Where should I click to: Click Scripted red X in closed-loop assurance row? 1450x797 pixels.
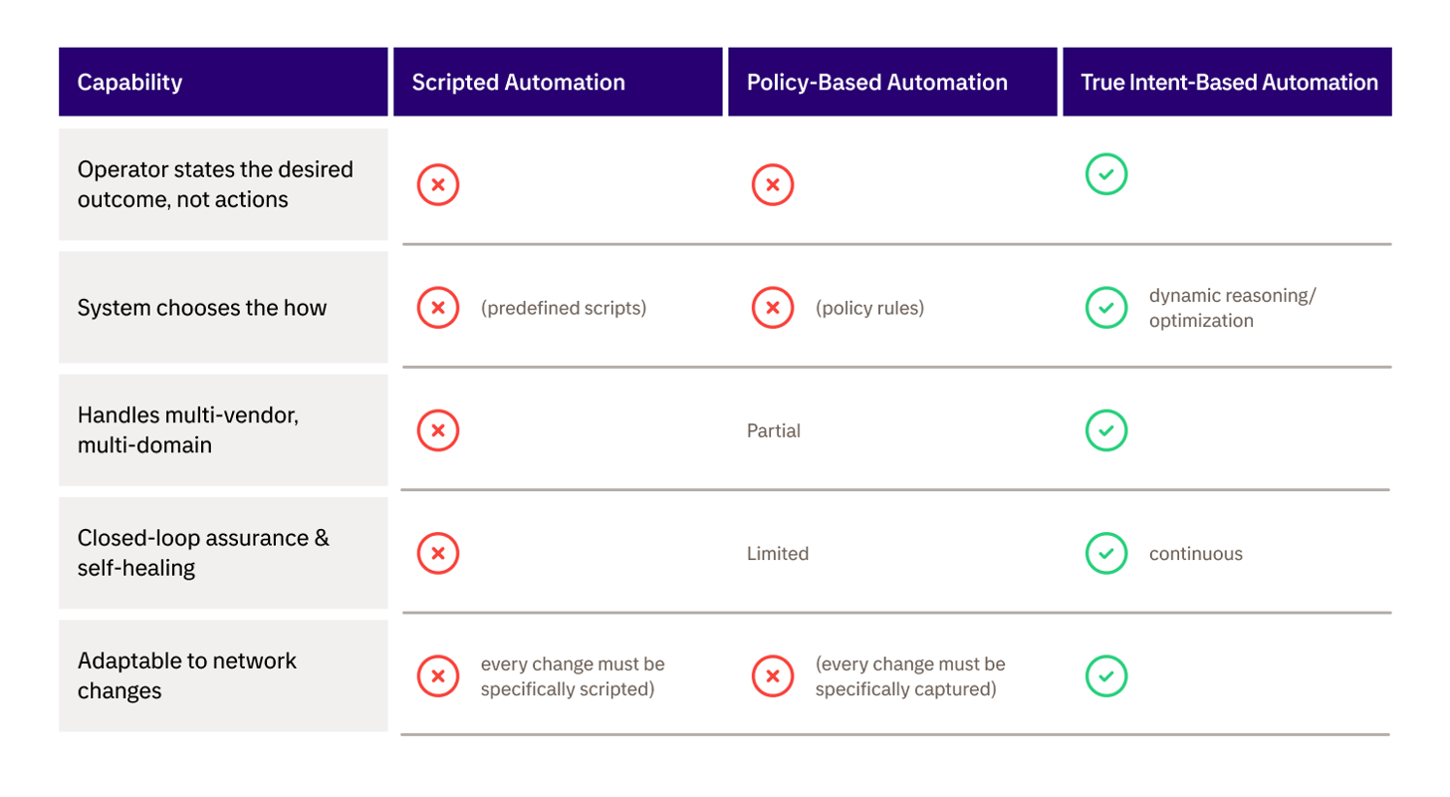pos(438,554)
